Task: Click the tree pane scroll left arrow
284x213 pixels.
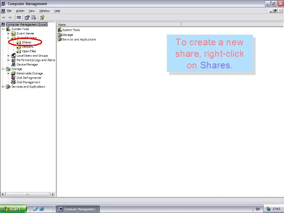Action: coord(3,194)
